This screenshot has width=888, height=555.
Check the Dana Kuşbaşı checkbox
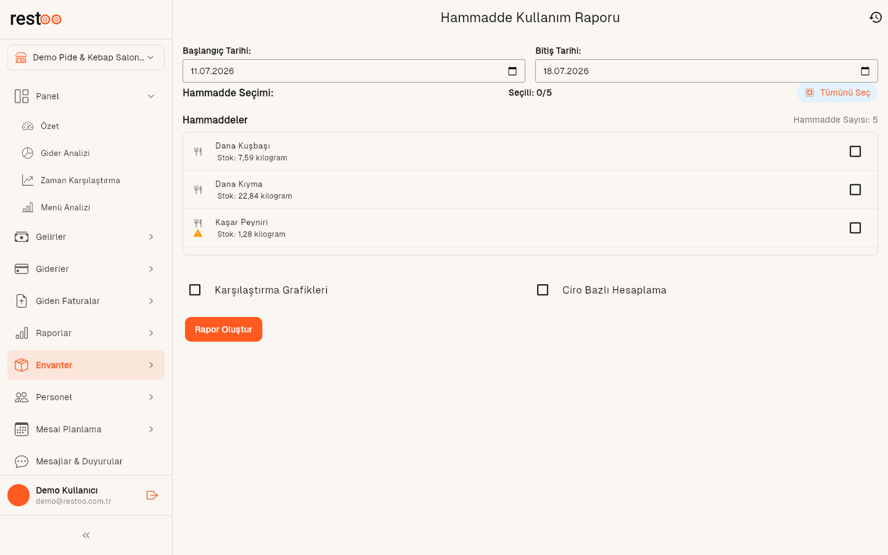pos(855,152)
